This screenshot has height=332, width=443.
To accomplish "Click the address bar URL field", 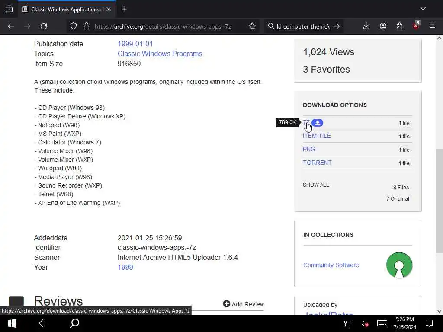I will (163, 26).
